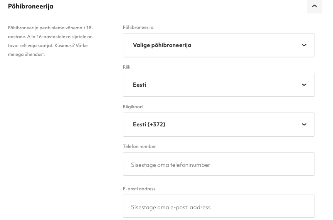Open the Riik country dropdown
The height and width of the screenshot is (220, 333).
point(219,85)
